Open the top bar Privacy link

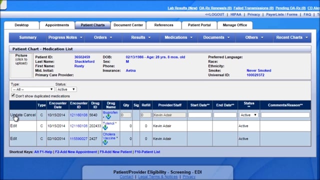[x=253, y=14]
